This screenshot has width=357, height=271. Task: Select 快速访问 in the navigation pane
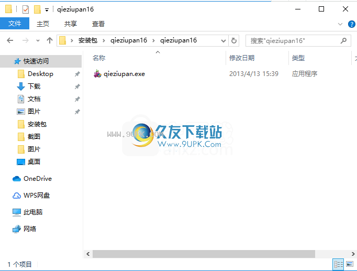pos(41,61)
